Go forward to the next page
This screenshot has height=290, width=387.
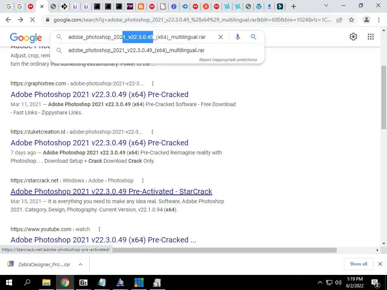[x=20, y=20]
